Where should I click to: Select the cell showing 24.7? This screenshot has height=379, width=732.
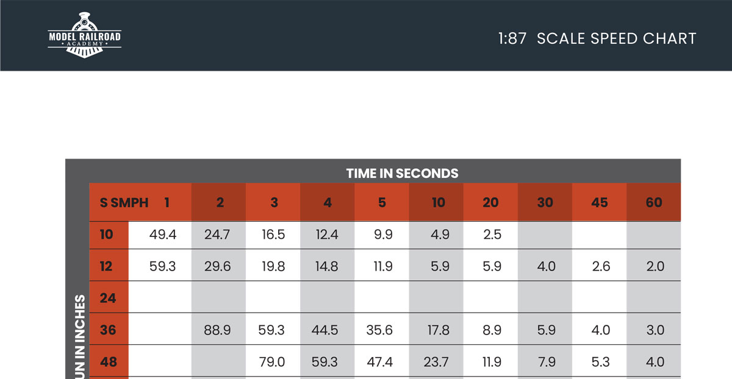coord(217,235)
